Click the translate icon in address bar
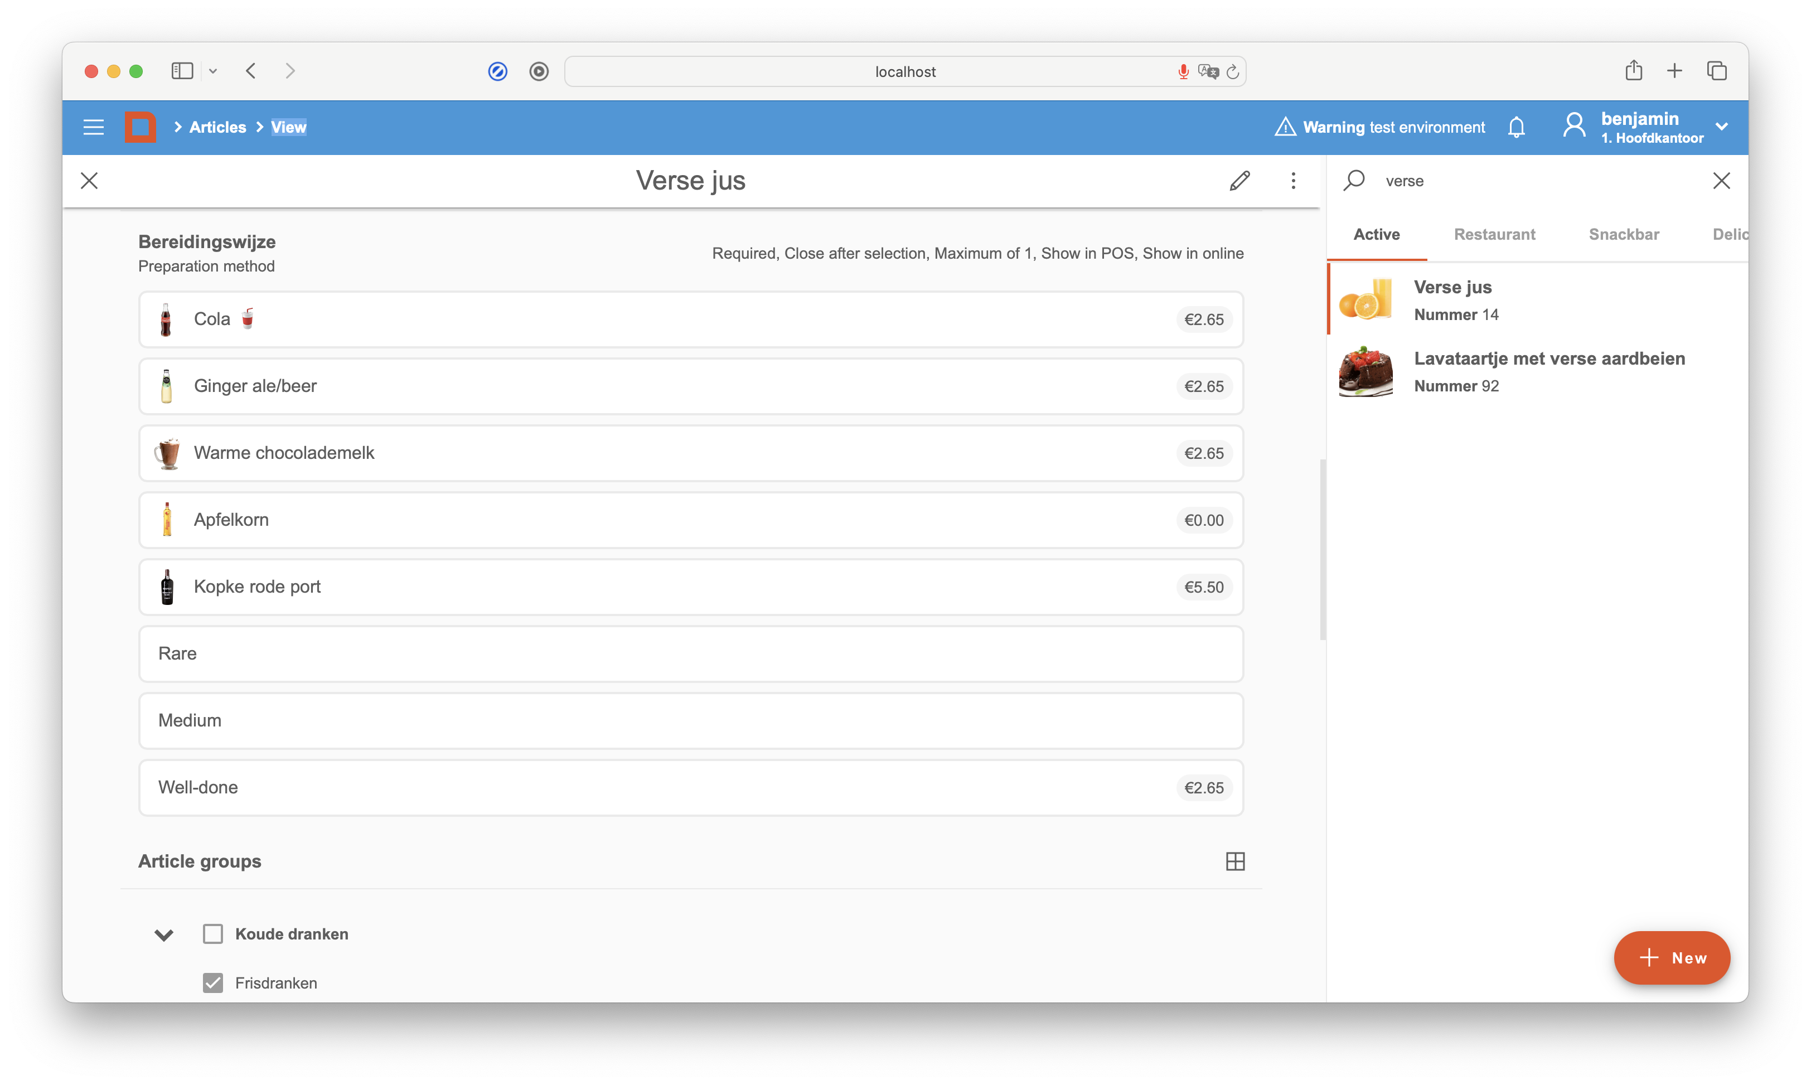1811x1085 pixels. (1208, 72)
